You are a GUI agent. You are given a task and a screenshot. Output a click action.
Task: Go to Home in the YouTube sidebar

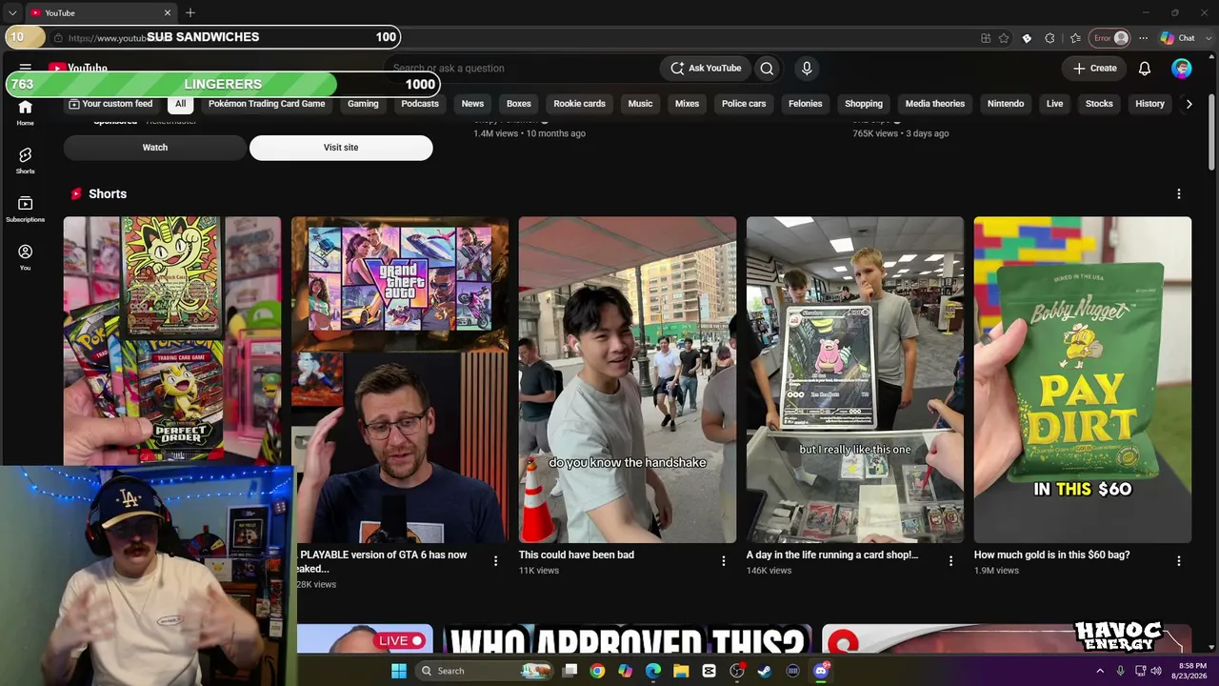25,111
